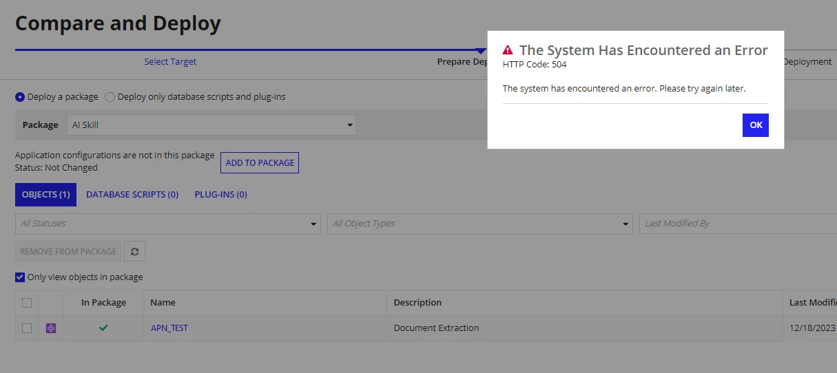Select the Objects (1) tab
Image resolution: width=837 pixels, height=373 pixels.
pos(45,195)
